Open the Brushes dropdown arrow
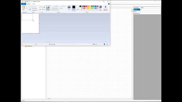This screenshot has height=102, width=182. (x=48, y=10)
